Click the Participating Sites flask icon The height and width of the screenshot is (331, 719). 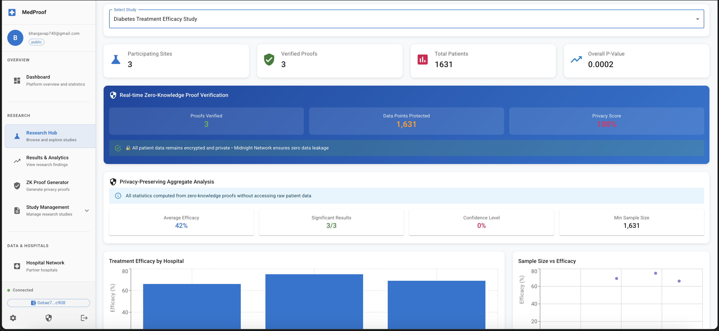pos(116,59)
